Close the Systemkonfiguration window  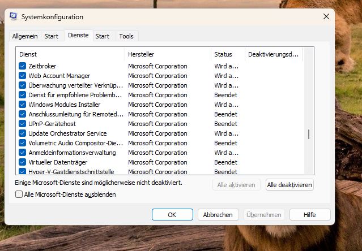326,16
